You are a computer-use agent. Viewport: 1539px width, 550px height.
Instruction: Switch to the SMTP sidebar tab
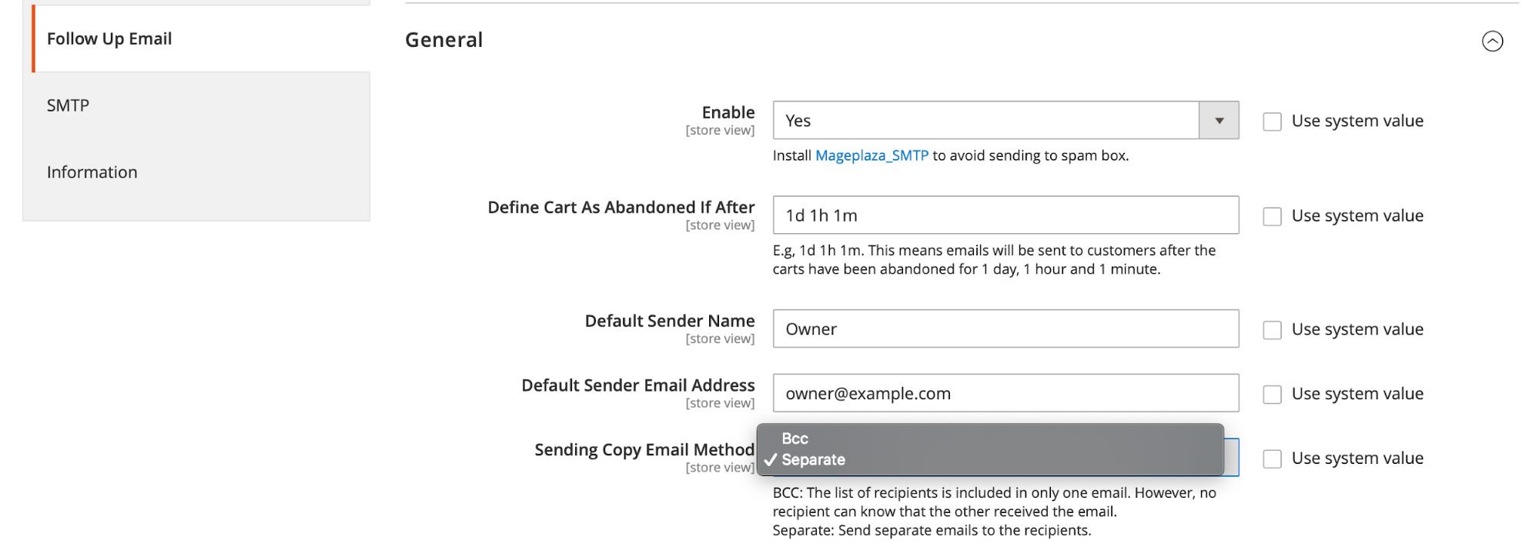point(69,106)
